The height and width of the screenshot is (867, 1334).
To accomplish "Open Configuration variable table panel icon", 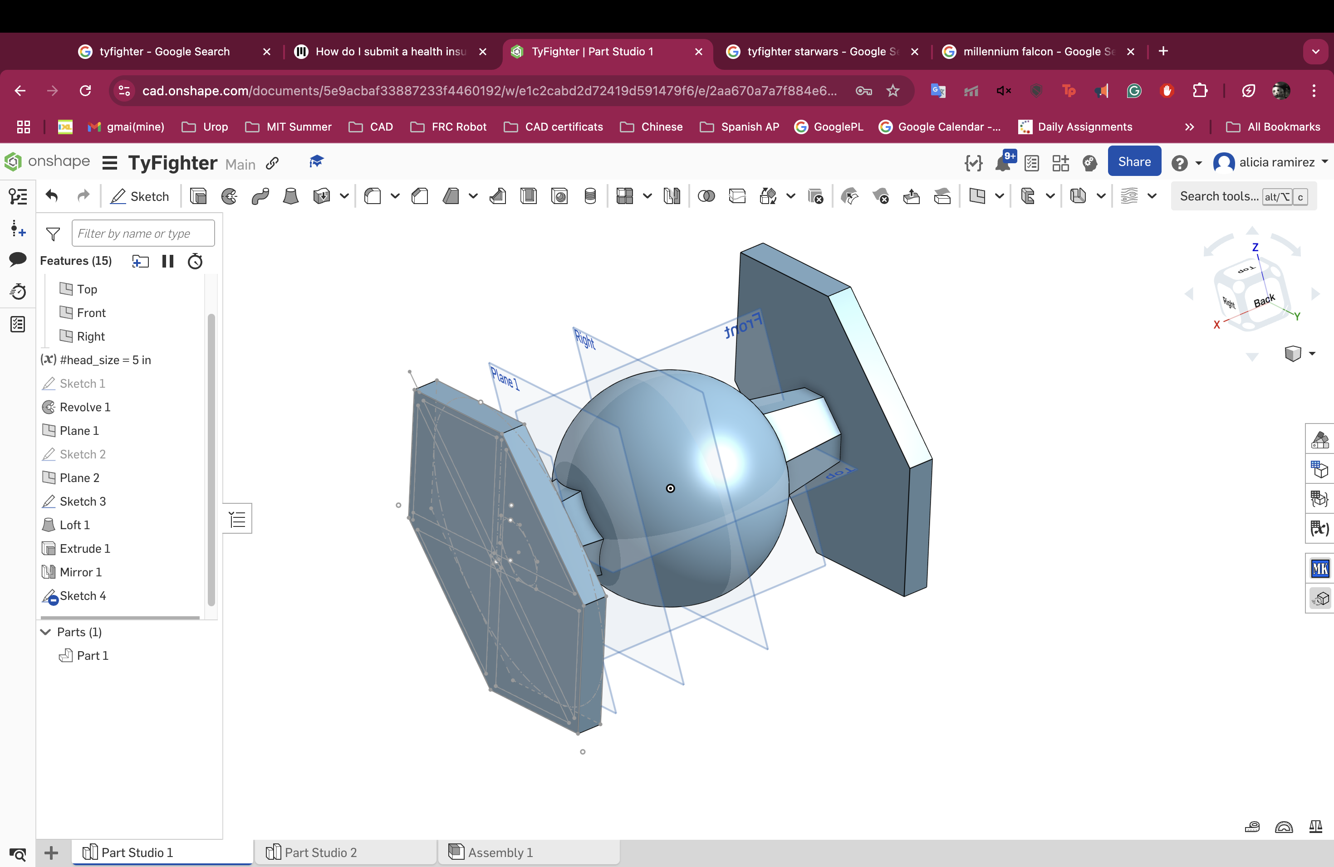I will [1319, 528].
